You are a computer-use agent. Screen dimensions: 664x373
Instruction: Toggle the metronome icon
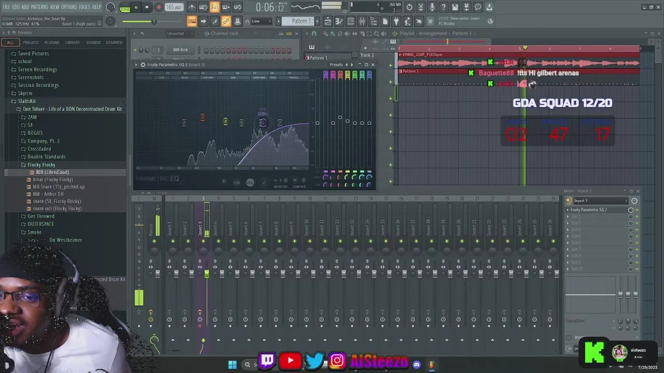[191, 7]
